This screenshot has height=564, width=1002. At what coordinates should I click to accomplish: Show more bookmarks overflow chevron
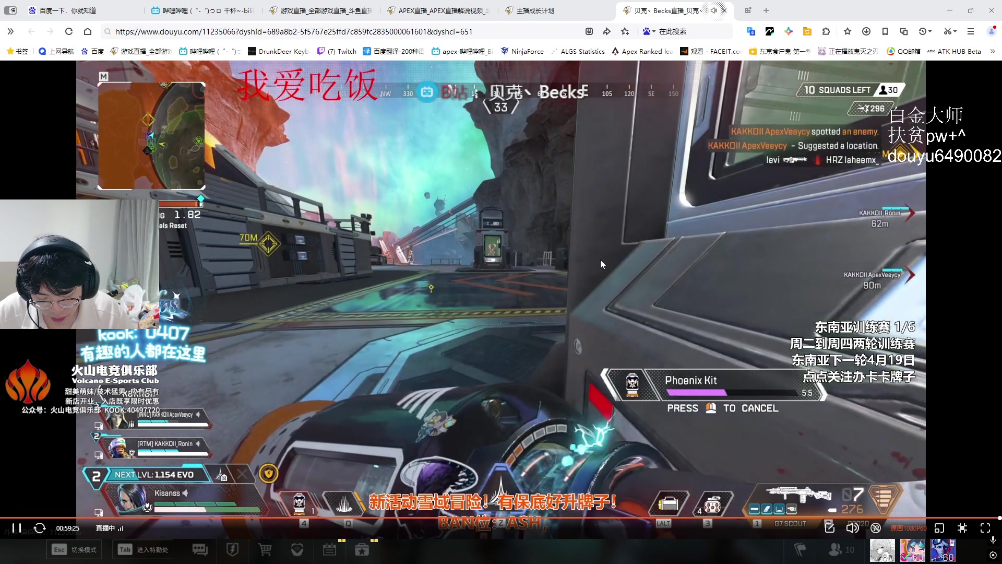coord(993,51)
